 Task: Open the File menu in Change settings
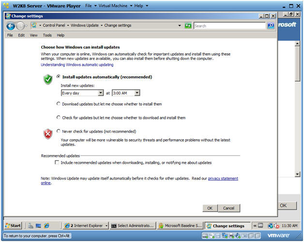[x=10, y=35]
